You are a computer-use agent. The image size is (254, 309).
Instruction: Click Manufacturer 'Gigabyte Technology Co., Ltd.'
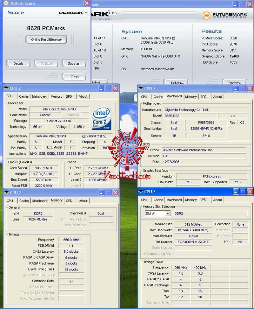206,110
